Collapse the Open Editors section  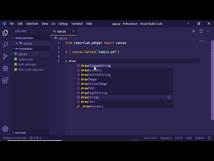[x=13, y=38]
